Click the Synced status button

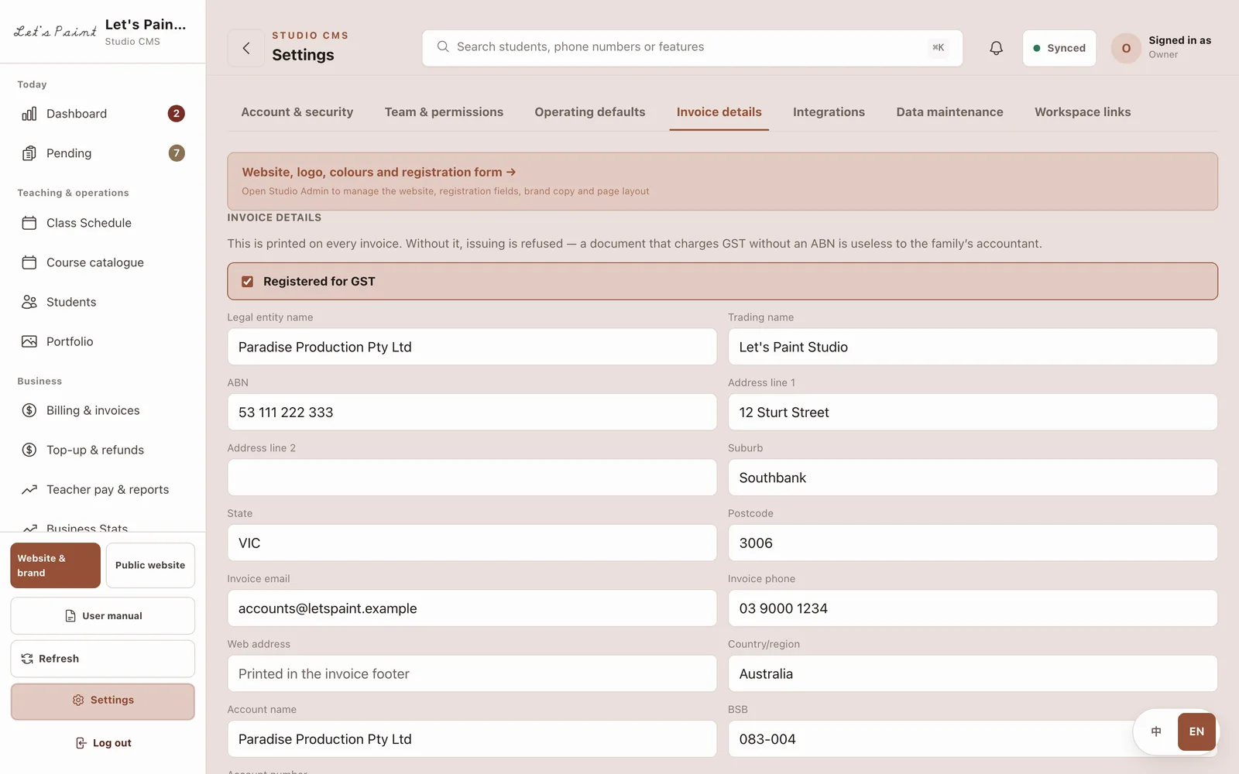1059,48
